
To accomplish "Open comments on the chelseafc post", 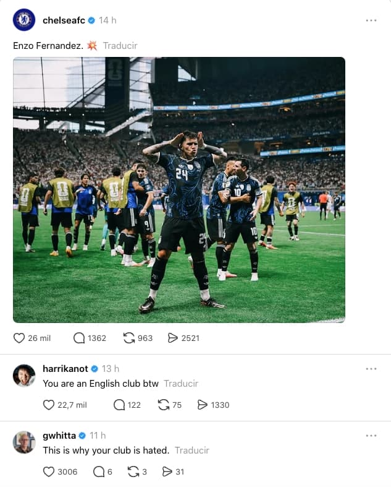I will (x=79, y=338).
